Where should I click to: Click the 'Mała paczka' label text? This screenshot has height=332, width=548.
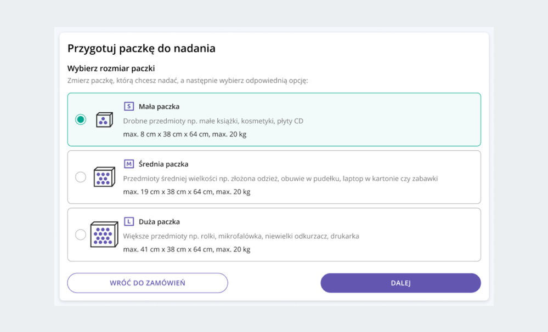click(x=159, y=106)
